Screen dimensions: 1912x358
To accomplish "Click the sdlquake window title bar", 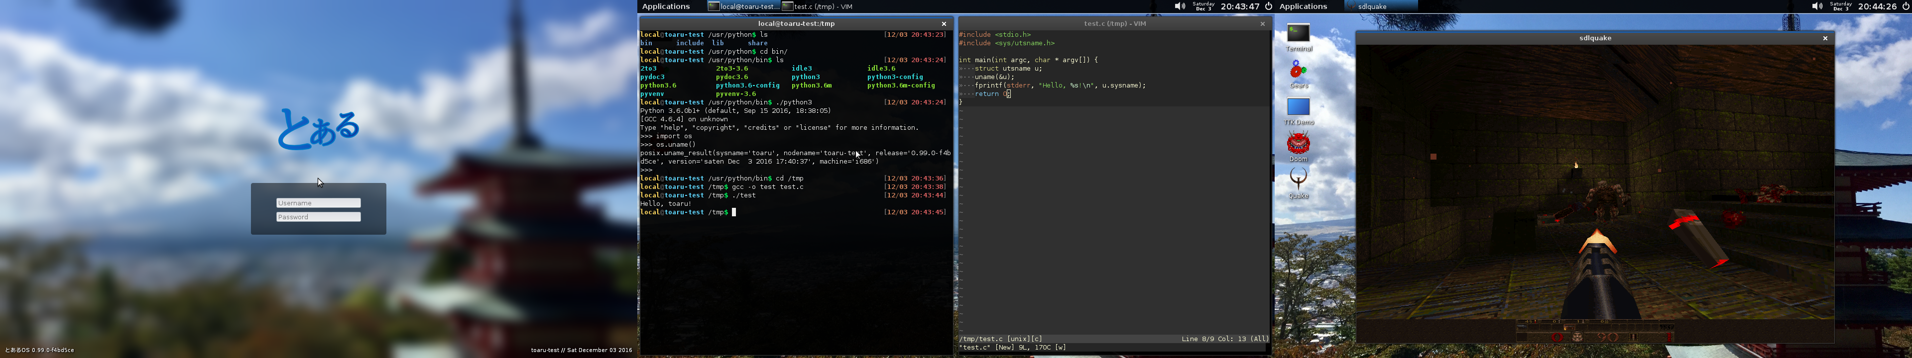I will click(x=1594, y=38).
